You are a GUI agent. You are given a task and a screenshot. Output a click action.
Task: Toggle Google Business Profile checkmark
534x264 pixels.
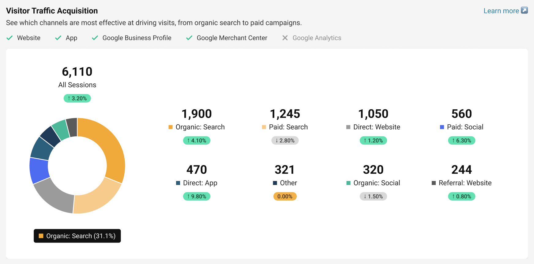click(95, 38)
